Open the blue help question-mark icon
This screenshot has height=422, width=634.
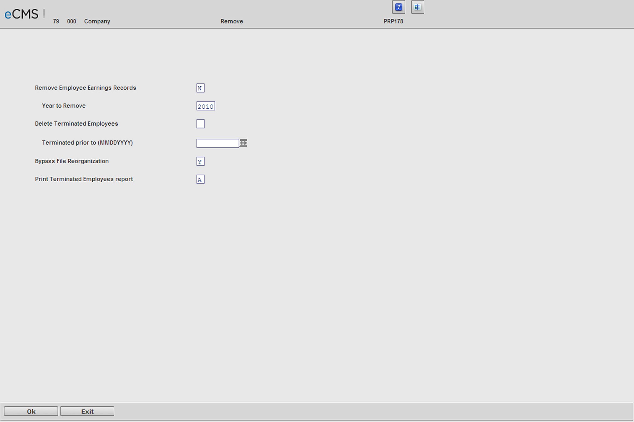click(398, 7)
